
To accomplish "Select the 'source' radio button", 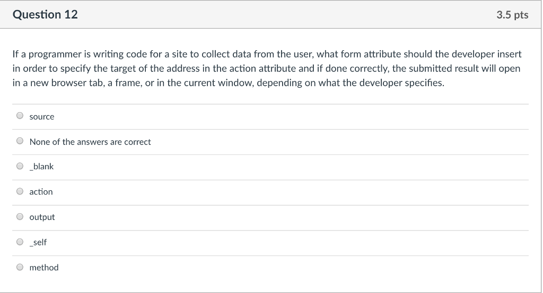I will coord(20,116).
